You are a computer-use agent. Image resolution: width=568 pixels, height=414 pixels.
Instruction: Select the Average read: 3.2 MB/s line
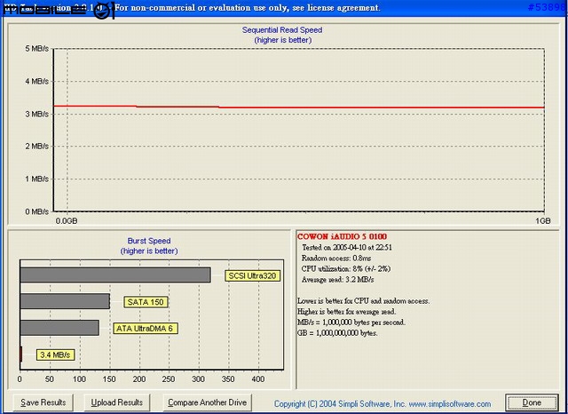(337, 280)
